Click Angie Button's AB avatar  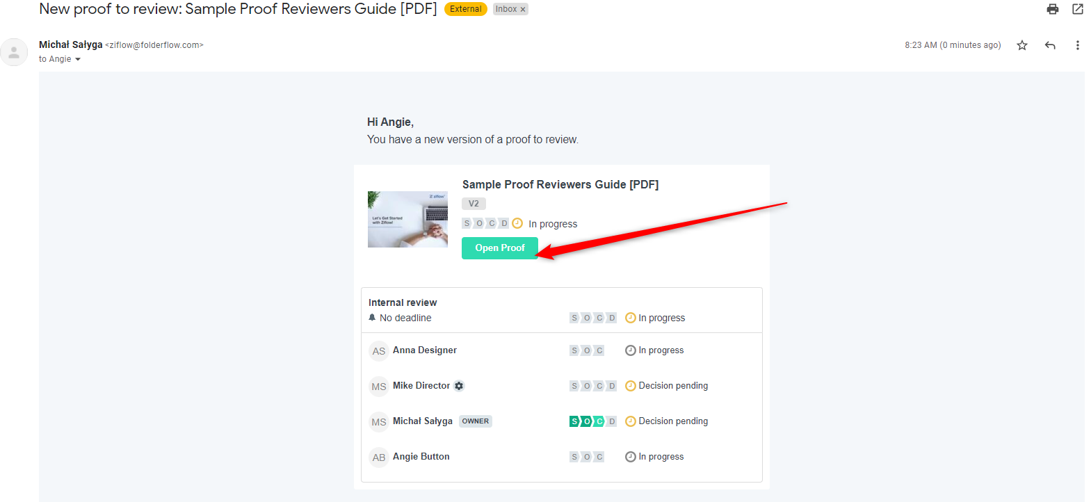pos(378,458)
